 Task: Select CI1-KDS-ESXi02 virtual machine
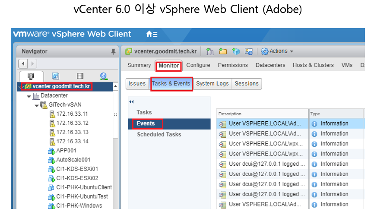click(77, 178)
